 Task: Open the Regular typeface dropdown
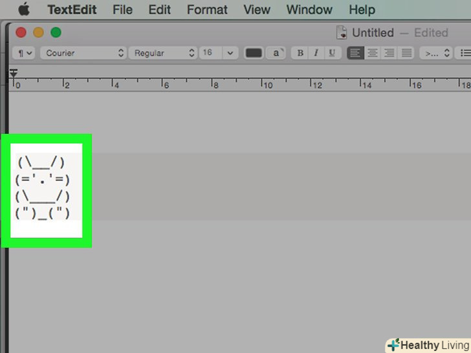pos(163,53)
